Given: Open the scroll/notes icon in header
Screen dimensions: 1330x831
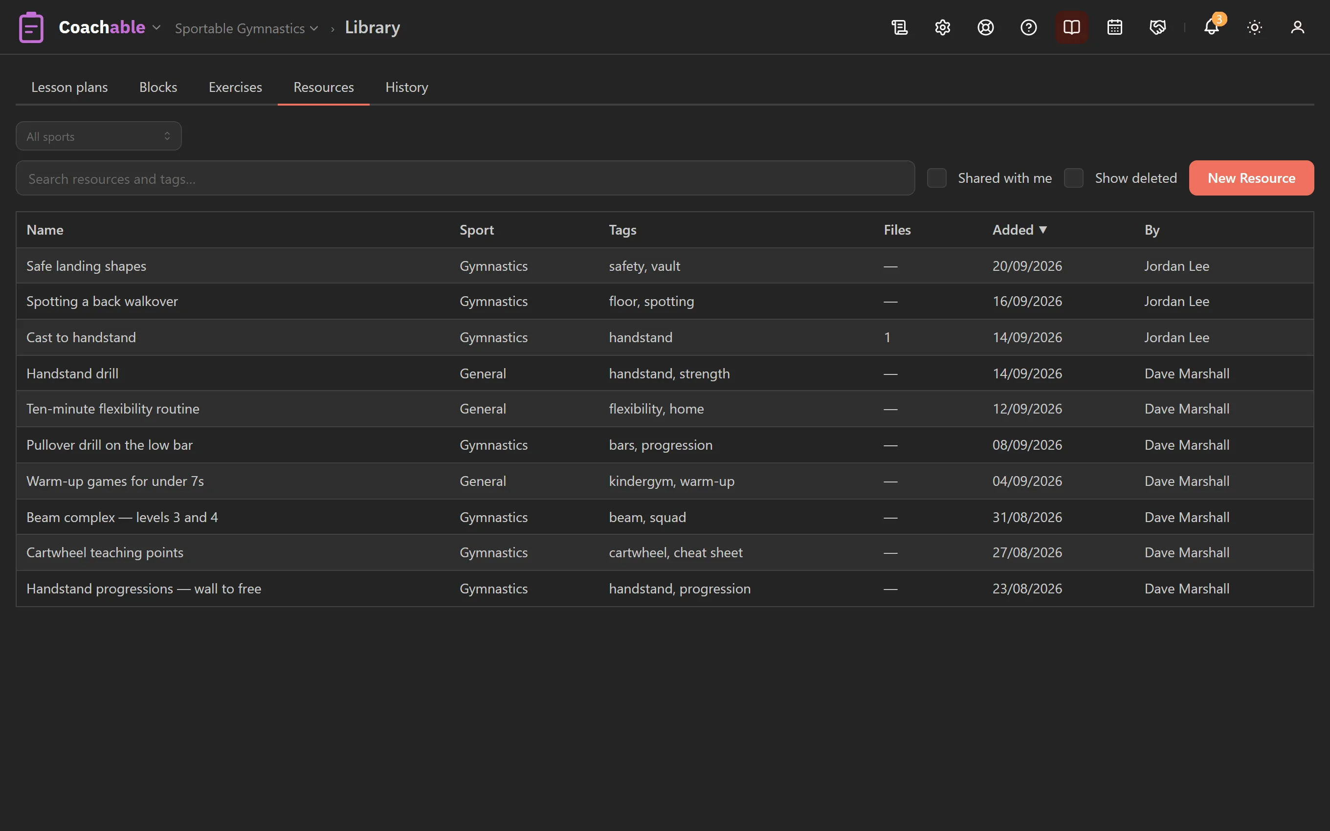Looking at the screenshot, I should [x=900, y=27].
